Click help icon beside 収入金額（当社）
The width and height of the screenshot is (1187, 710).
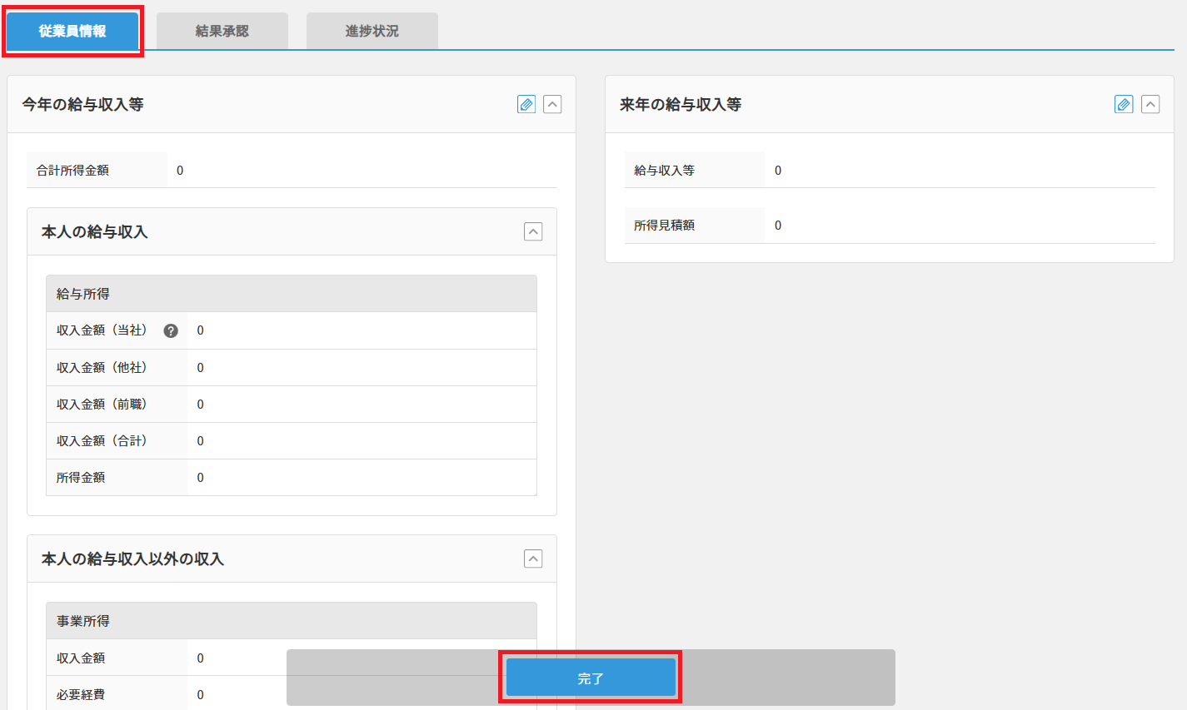tap(171, 330)
